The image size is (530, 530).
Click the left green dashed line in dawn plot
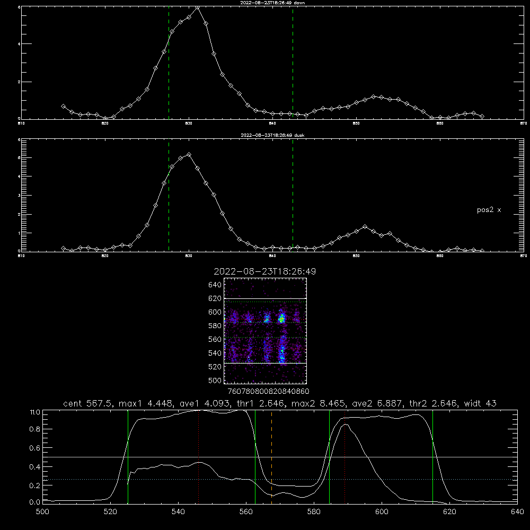(169, 63)
